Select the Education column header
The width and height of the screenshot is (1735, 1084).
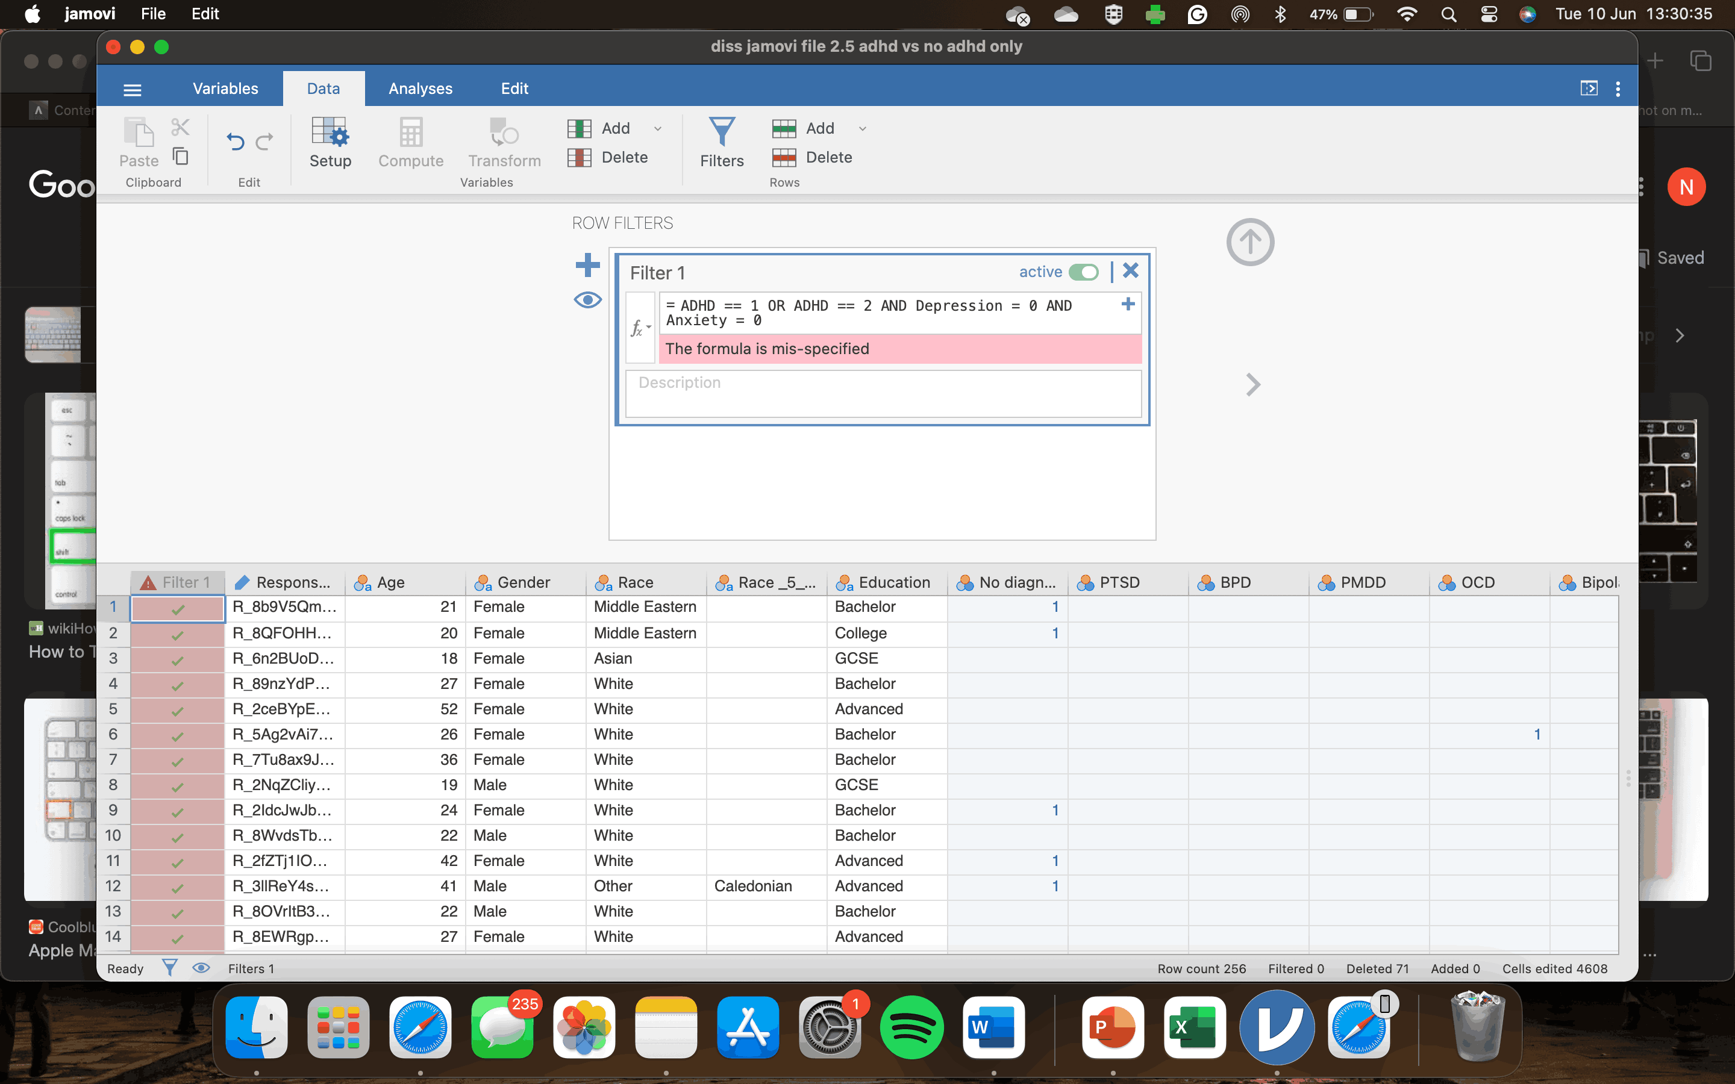coord(887,582)
